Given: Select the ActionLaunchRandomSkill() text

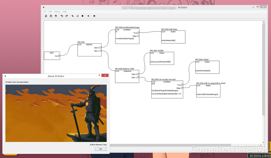Looking at the screenshot, I should [x=160, y=62].
